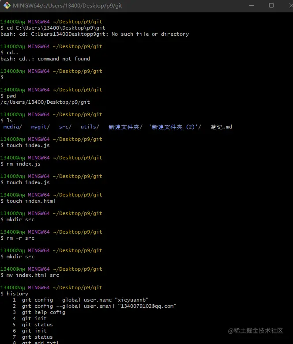Click history entry 5 'git status'
Image resolution: width=293 pixels, height=344 pixels.
pos(33,325)
